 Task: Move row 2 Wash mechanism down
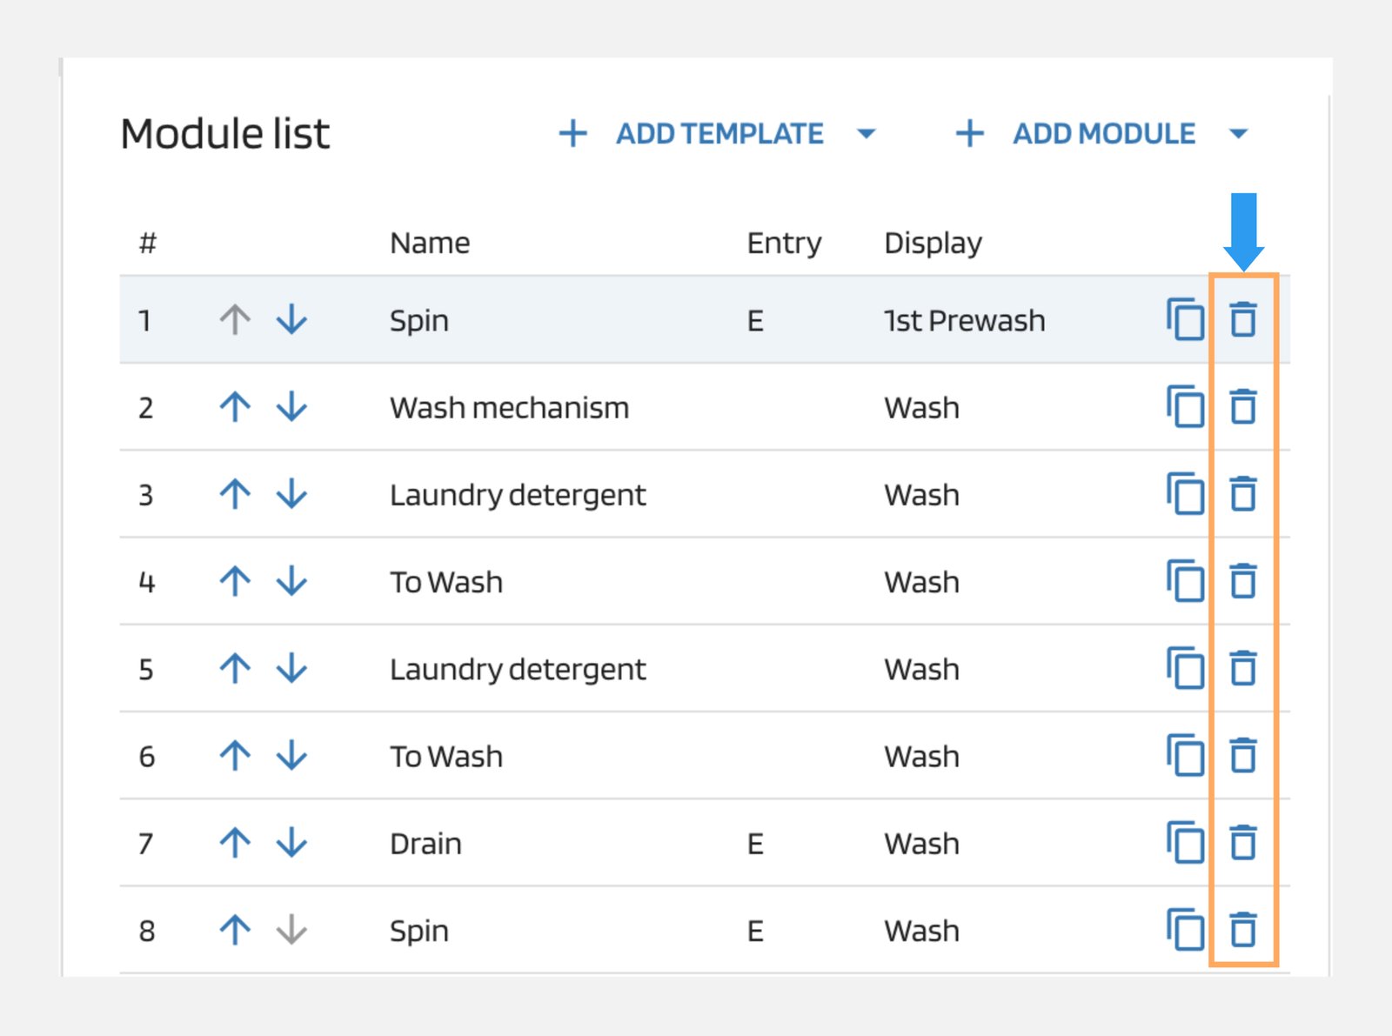(291, 407)
